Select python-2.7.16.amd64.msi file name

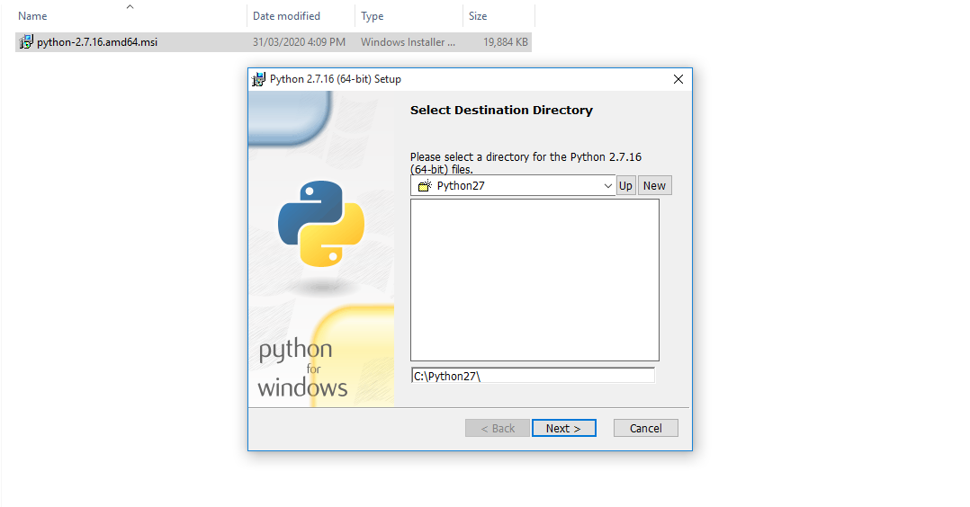97,42
